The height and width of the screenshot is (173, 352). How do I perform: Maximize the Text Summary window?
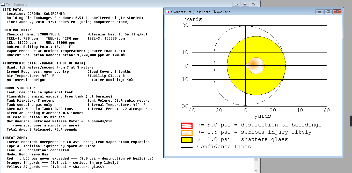click(x=245, y=4)
